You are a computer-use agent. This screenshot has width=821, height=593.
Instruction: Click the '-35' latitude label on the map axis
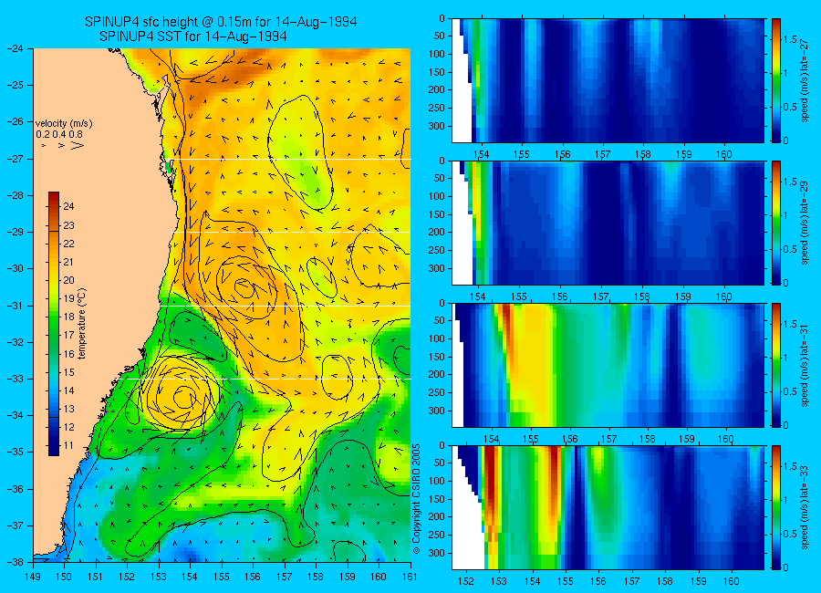pyautogui.click(x=16, y=452)
